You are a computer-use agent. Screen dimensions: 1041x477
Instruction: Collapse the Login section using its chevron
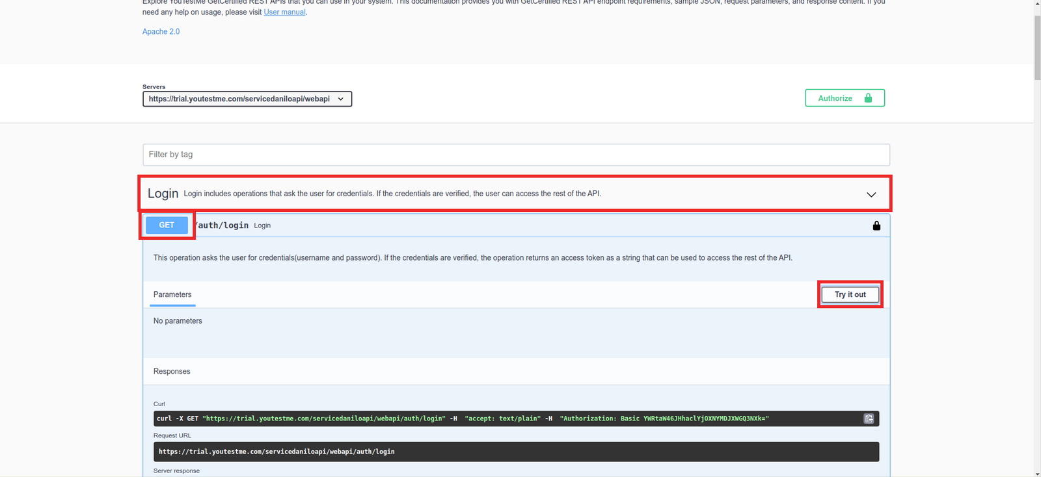coord(871,194)
